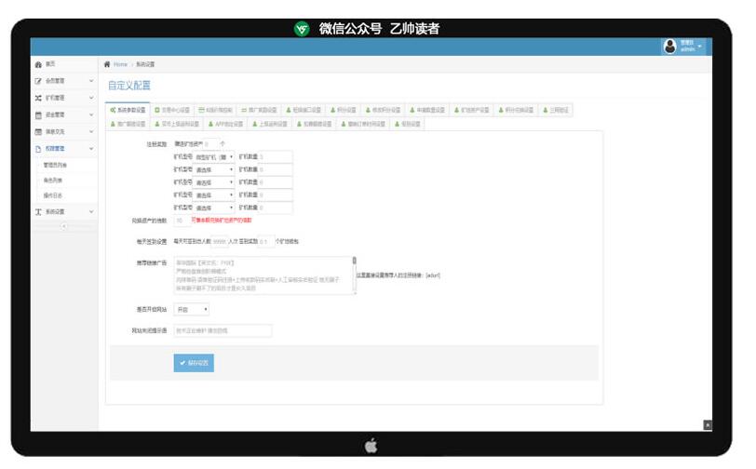Switch to the APP地址设置 tab
This screenshot has width=756, height=469.
pos(225,125)
